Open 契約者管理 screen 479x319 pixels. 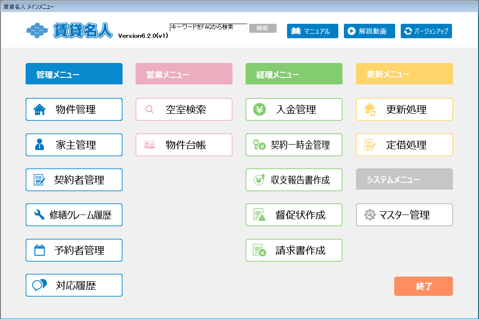74,180
